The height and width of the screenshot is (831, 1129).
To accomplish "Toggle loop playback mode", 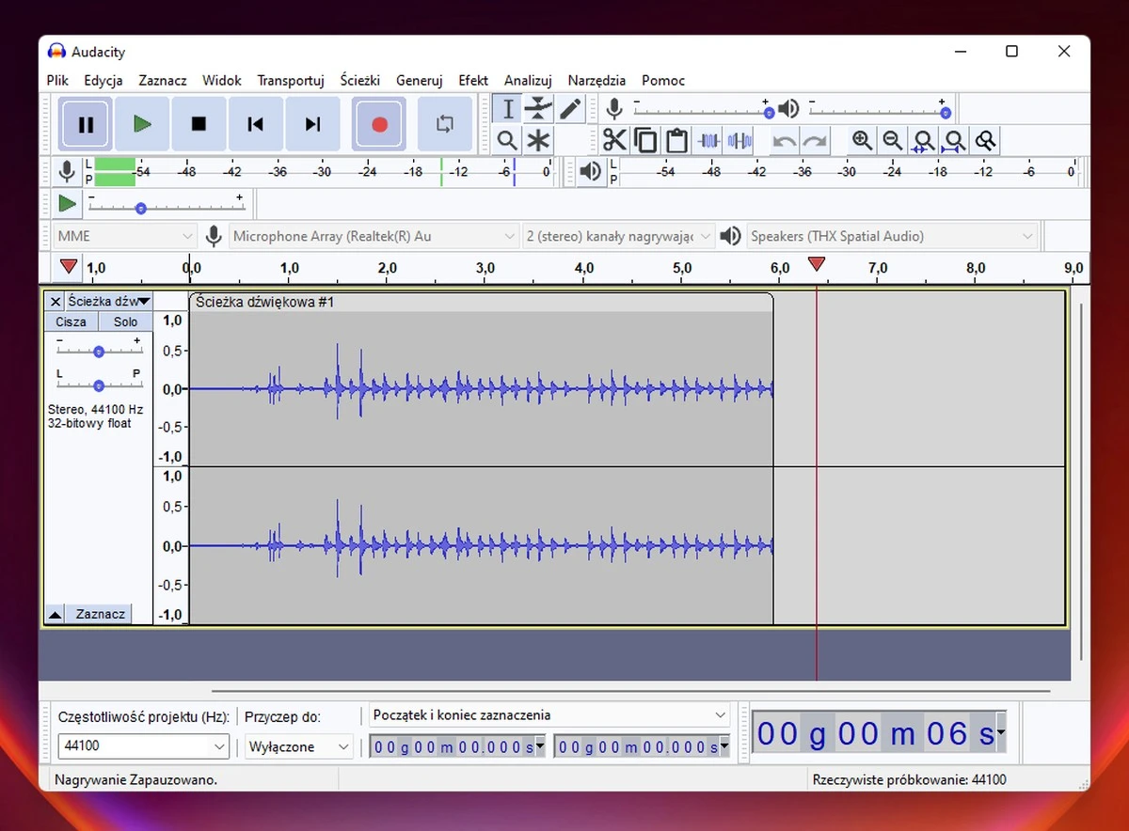I will [444, 123].
